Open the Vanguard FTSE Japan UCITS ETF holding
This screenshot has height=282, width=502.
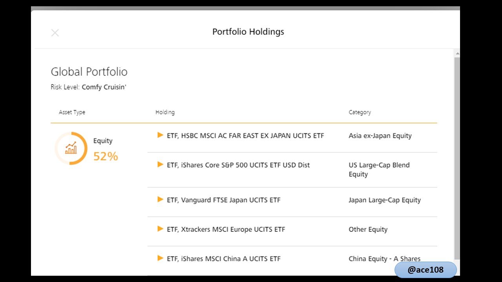(x=224, y=200)
